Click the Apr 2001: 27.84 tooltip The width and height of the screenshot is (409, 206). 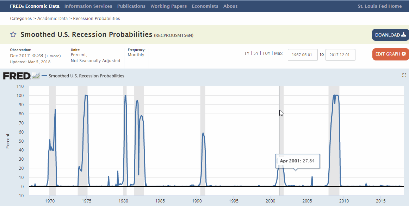(x=297, y=161)
